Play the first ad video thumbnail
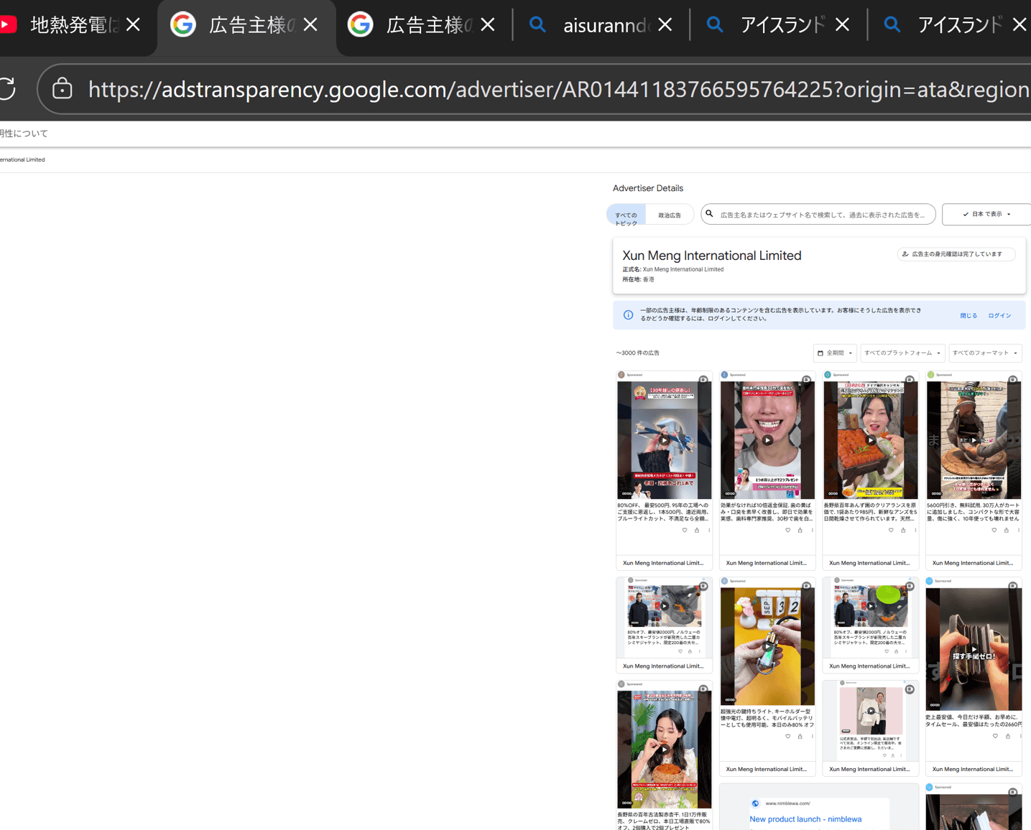Viewport: 1031px width, 830px height. 664,440
